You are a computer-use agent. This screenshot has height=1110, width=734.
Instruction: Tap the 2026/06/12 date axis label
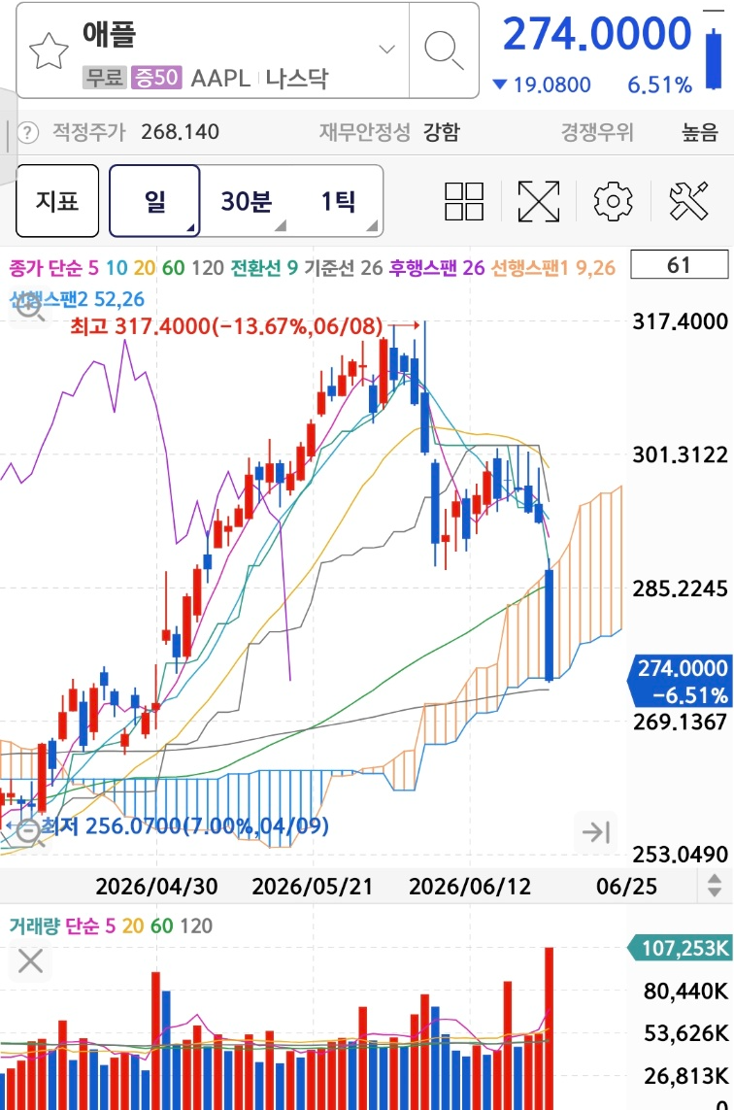469,887
